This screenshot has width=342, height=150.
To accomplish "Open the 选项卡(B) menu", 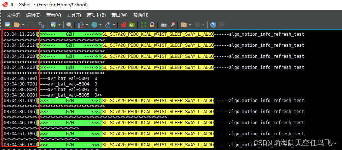I will click(x=96, y=15).
